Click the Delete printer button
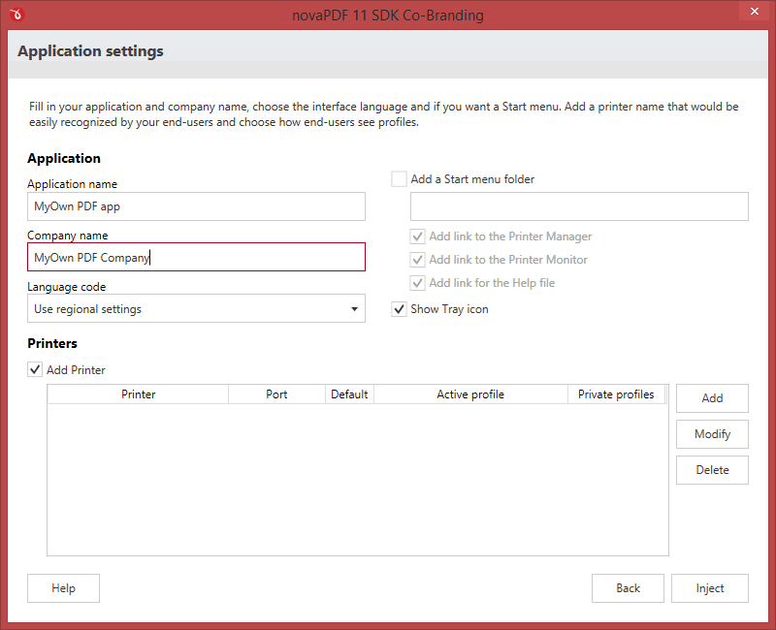Screen dimensions: 776x630 [712, 470]
